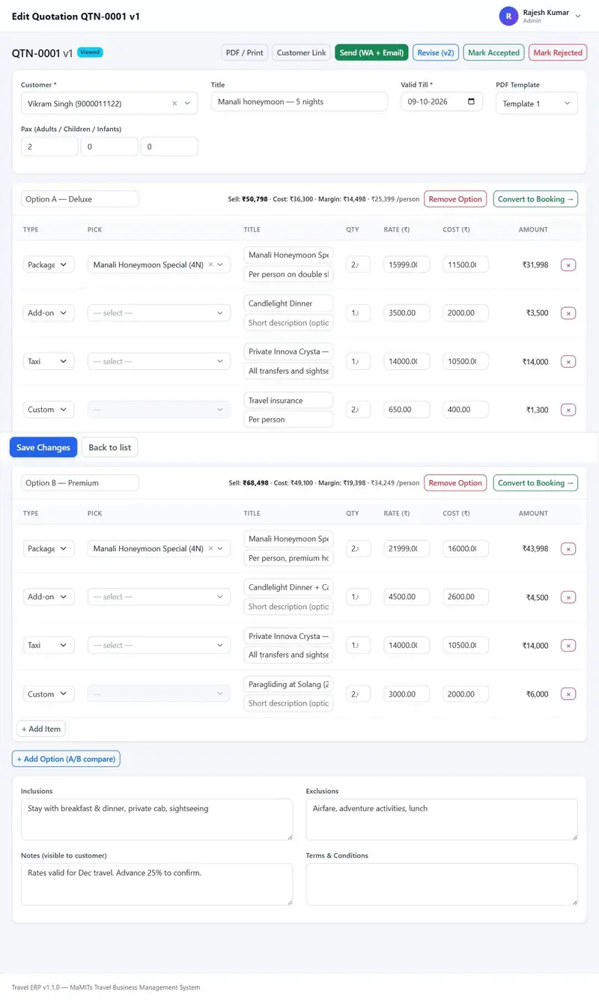Edit cost 11500.00 in Option A

(x=466, y=264)
